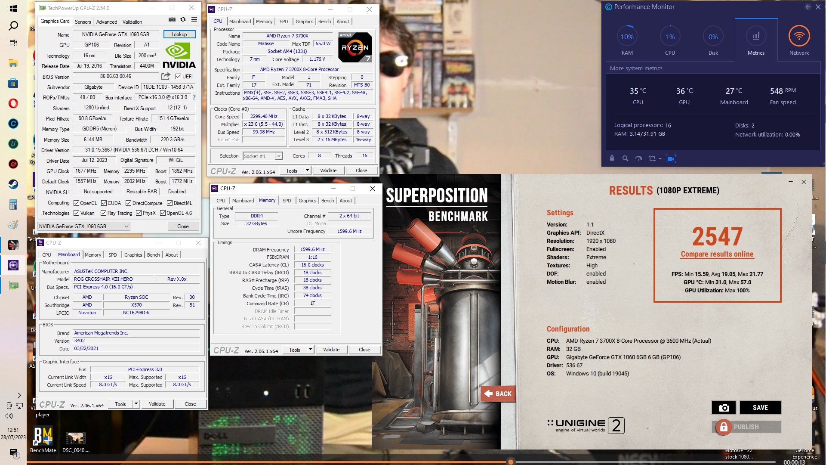Expand Tools dropdown arrow in CPU-Z Mainboard window
This screenshot has height=465, width=826.
point(136,404)
